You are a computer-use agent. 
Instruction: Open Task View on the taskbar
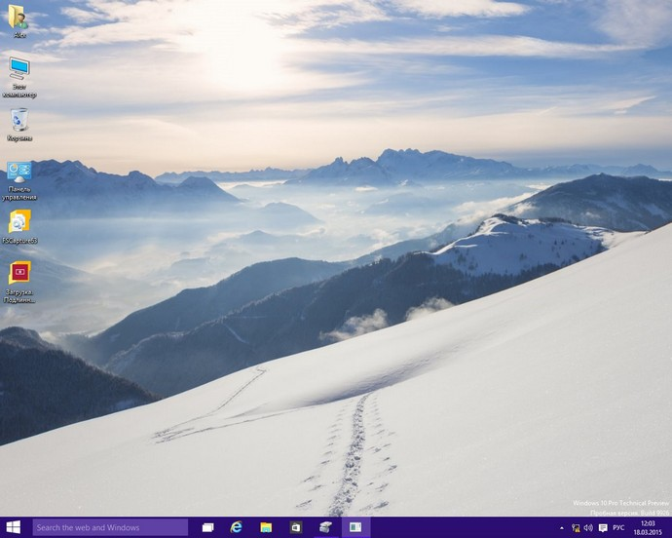pyautogui.click(x=207, y=527)
